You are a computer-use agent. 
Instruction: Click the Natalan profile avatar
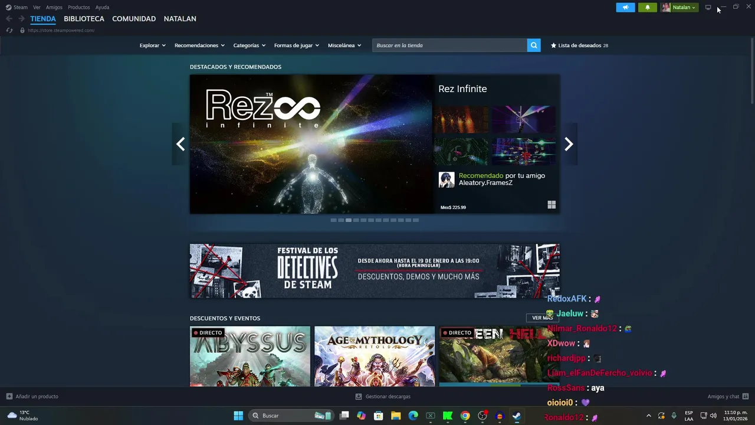(x=666, y=7)
